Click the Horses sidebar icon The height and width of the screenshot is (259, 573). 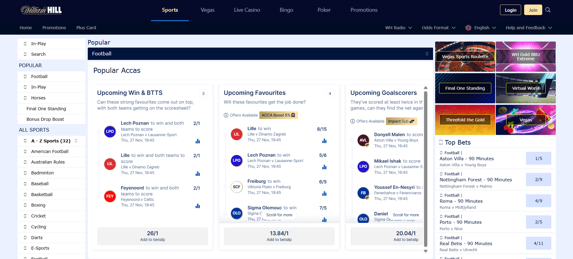click(x=25, y=98)
